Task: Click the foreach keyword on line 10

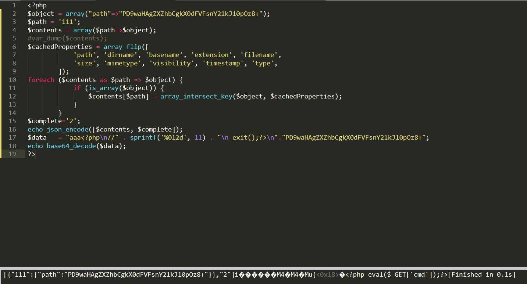Action: (41, 80)
